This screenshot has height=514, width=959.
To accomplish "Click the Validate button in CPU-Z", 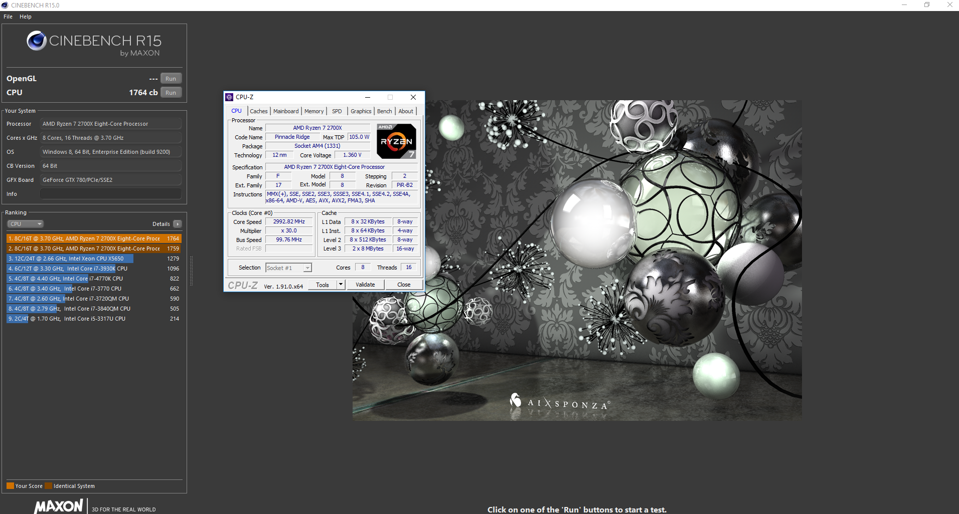I will pos(365,285).
